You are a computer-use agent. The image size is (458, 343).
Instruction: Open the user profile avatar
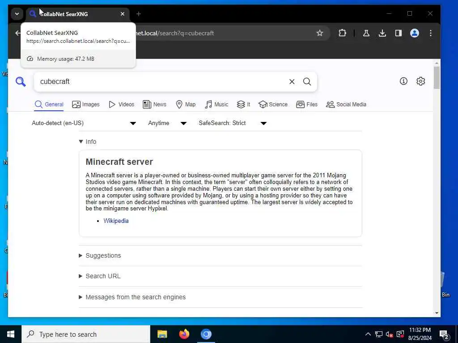(415, 33)
